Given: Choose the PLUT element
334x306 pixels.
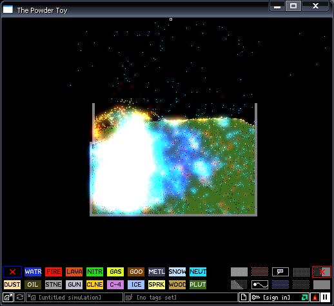Looking at the screenshot, I should (x=198, y=285).
